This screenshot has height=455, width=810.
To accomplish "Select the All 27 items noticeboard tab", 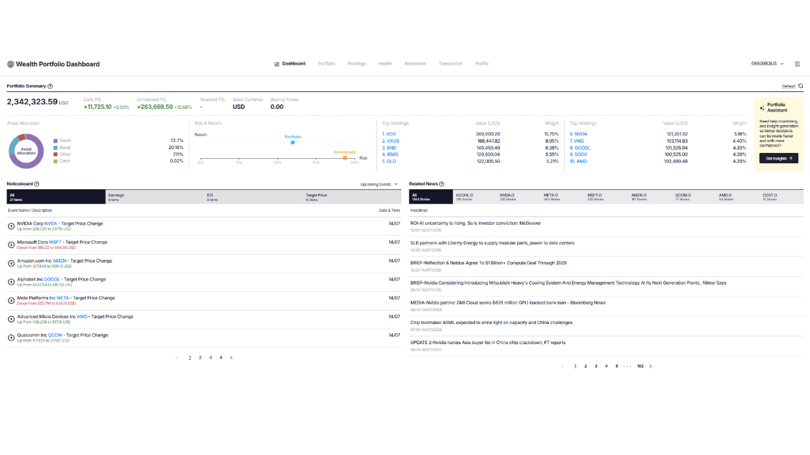I will pos(56,197).
